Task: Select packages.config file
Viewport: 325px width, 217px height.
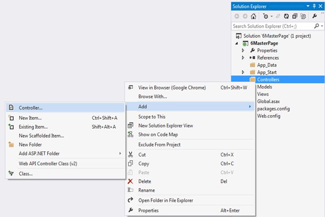Action: [273, 108]
